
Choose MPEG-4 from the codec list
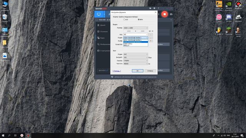coord(136,46)
